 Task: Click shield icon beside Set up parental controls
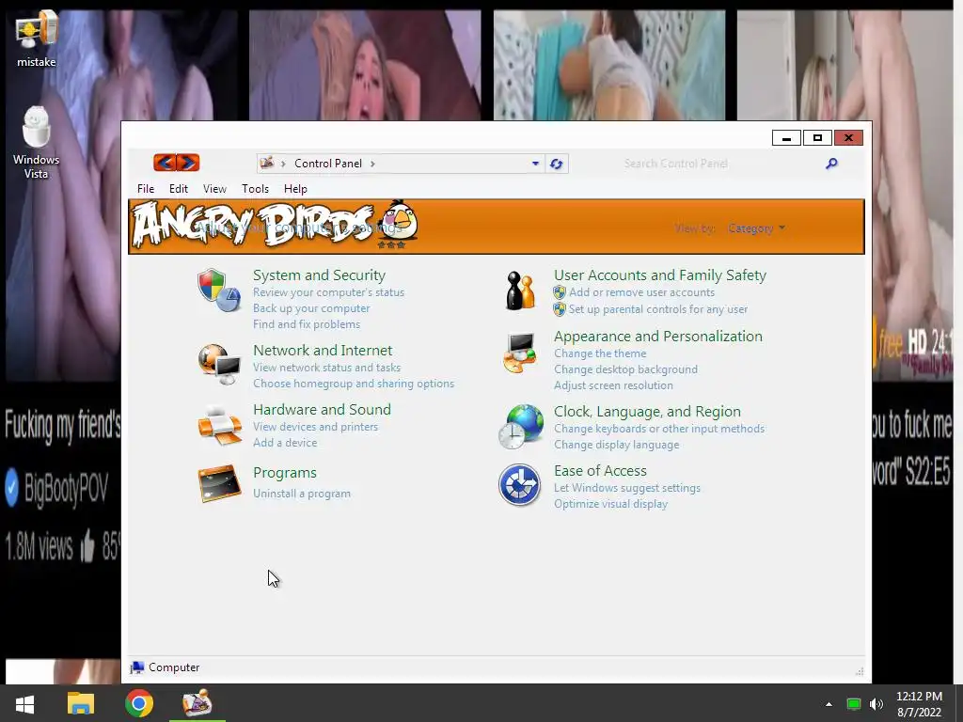click(x=559, y=308)
